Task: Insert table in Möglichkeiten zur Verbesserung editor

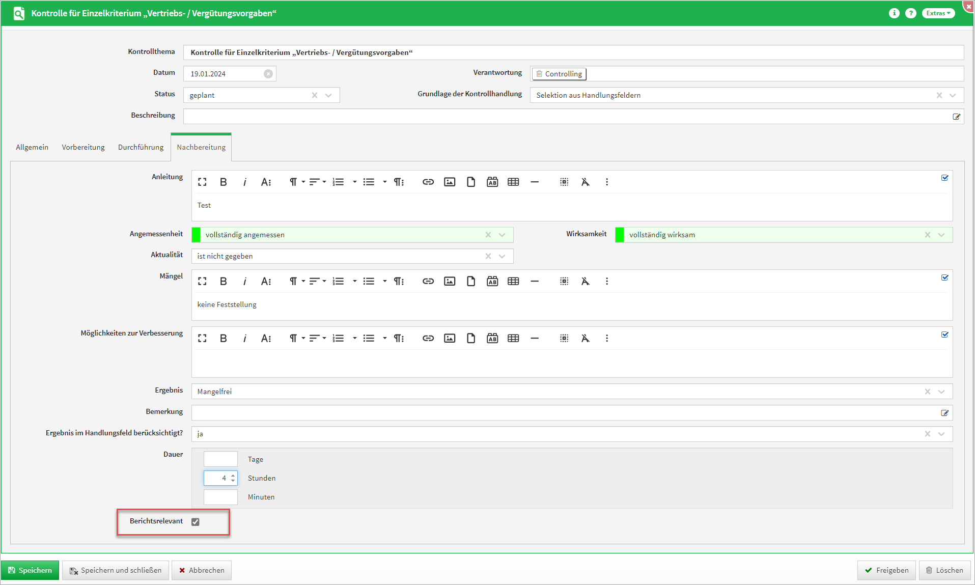Action: (x=513, y=339)
